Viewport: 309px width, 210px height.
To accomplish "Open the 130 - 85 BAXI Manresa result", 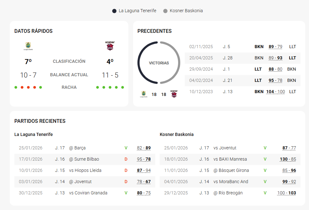I will tap(288, 159).
